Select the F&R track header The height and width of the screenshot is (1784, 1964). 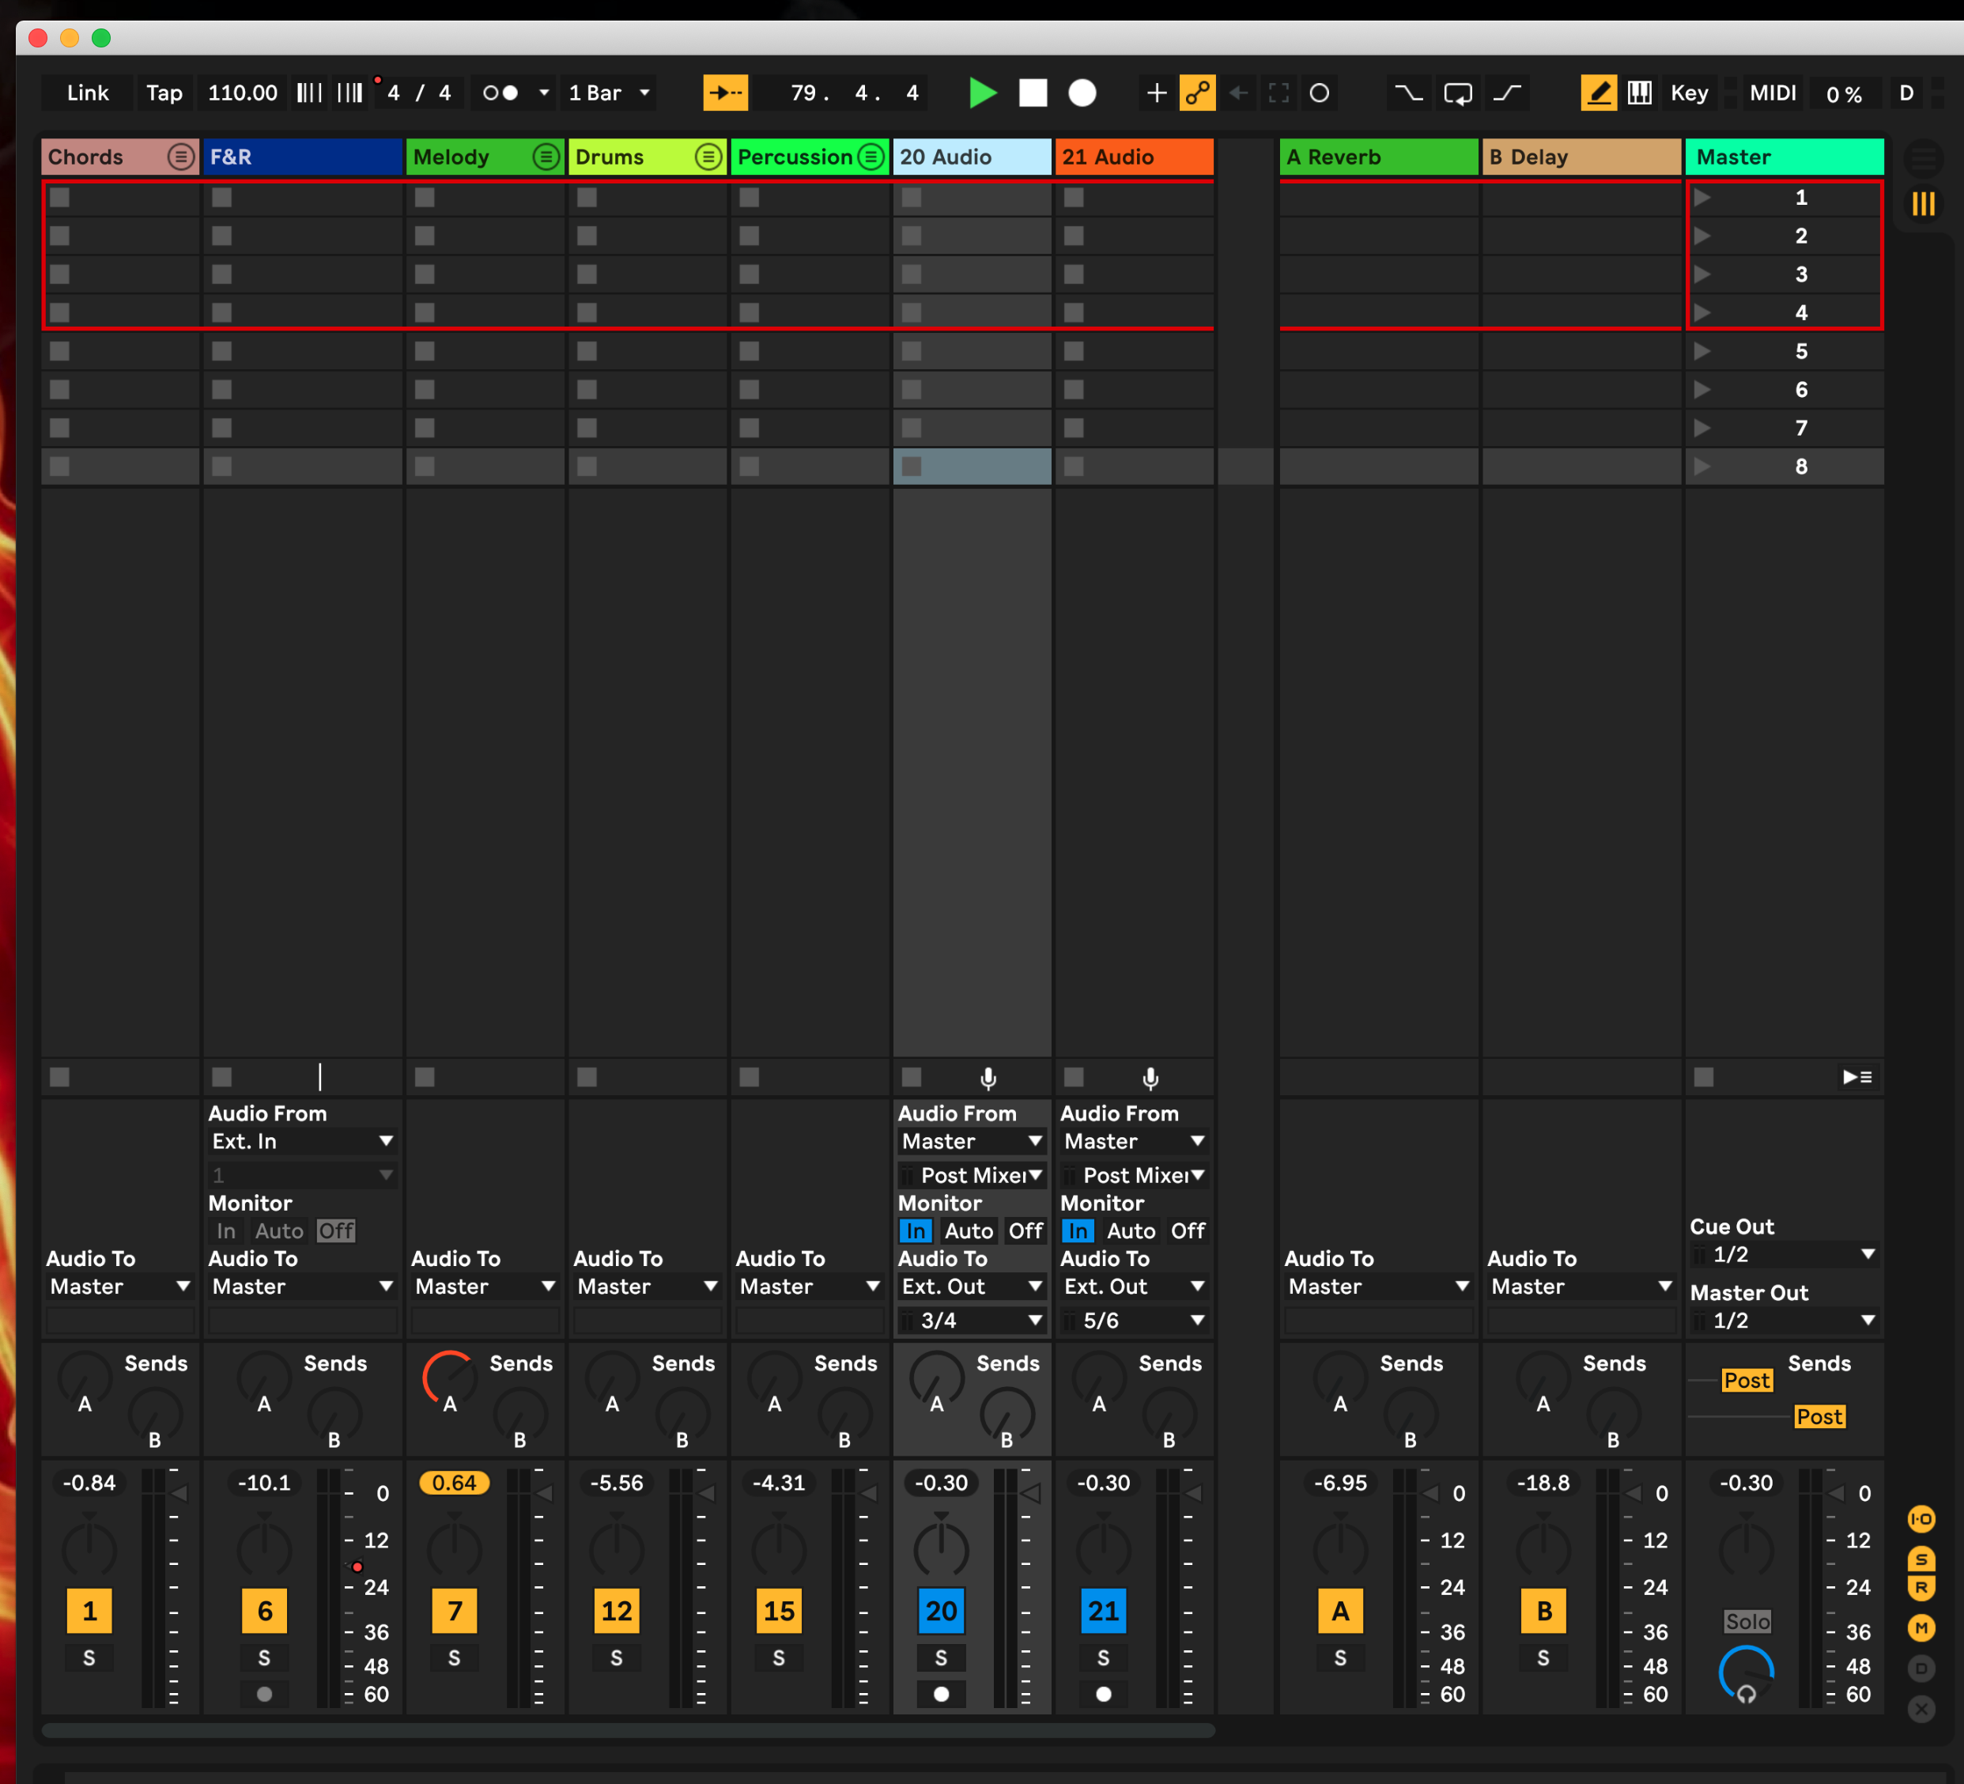click(303, 157)
